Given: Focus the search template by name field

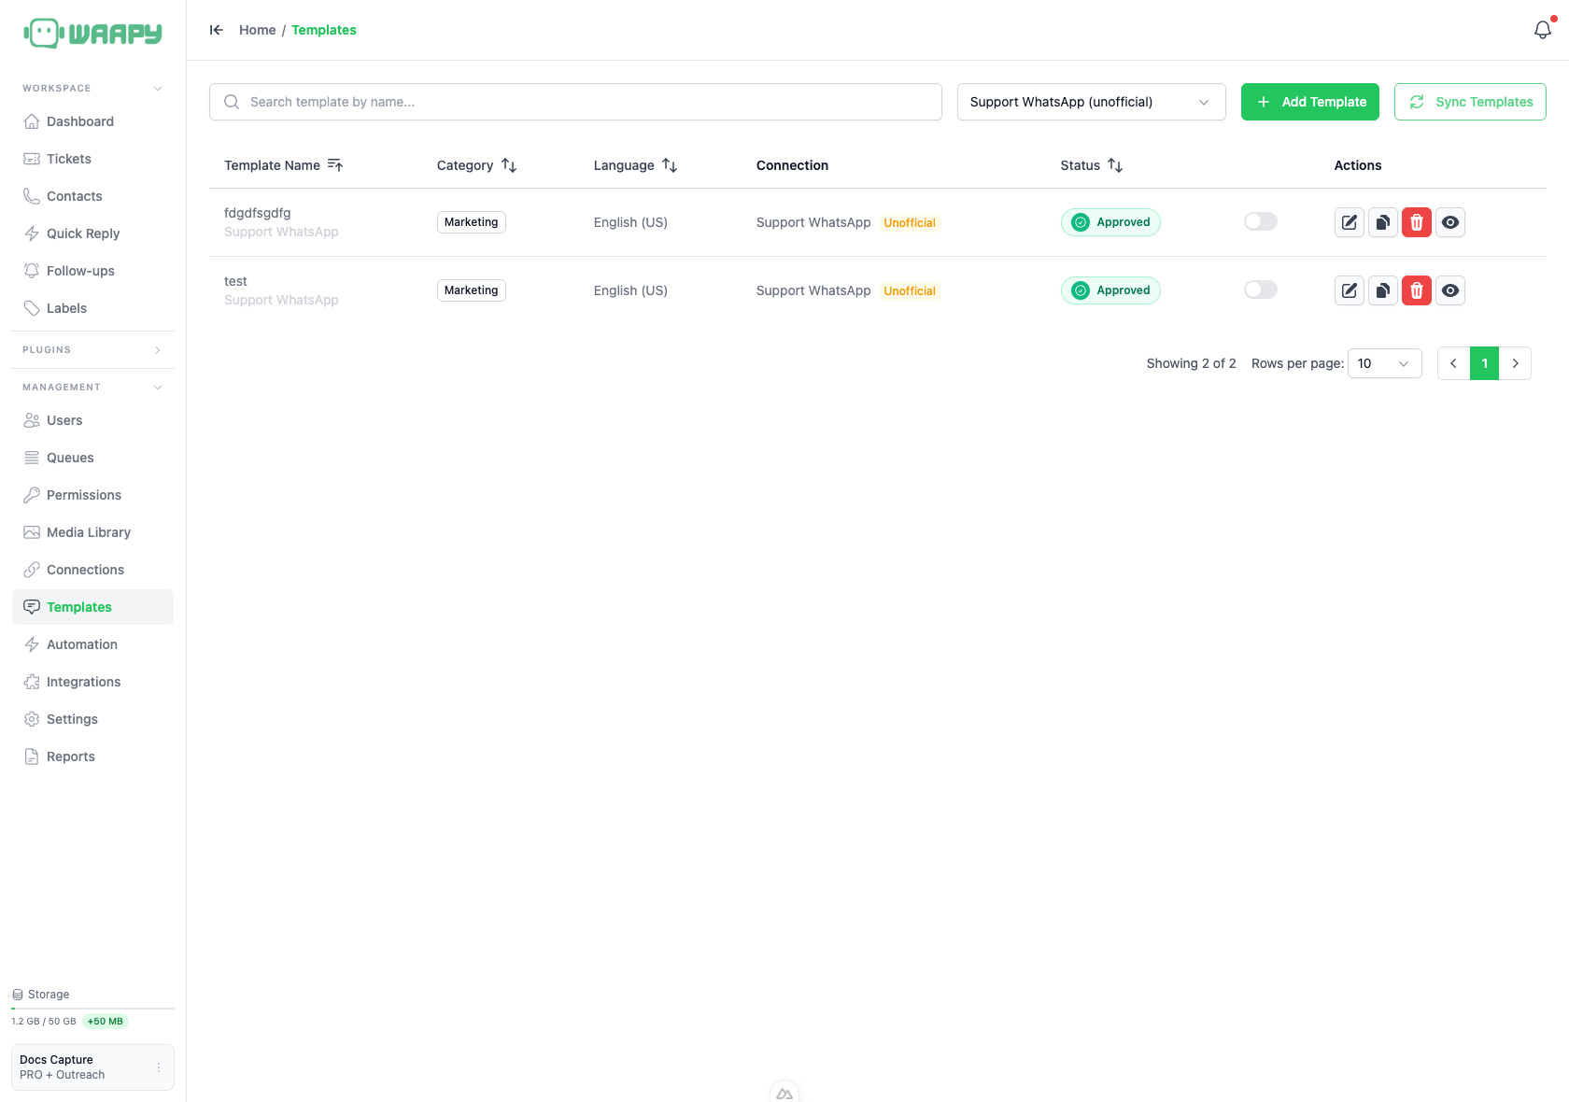Looking at the screenshot, I should coord(575,102).
